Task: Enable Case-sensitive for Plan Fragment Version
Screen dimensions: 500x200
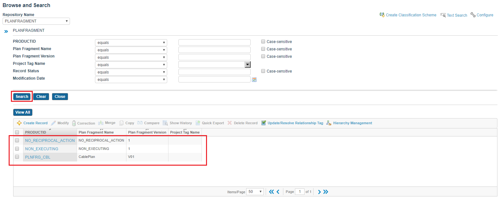Action: coord(263,56)
